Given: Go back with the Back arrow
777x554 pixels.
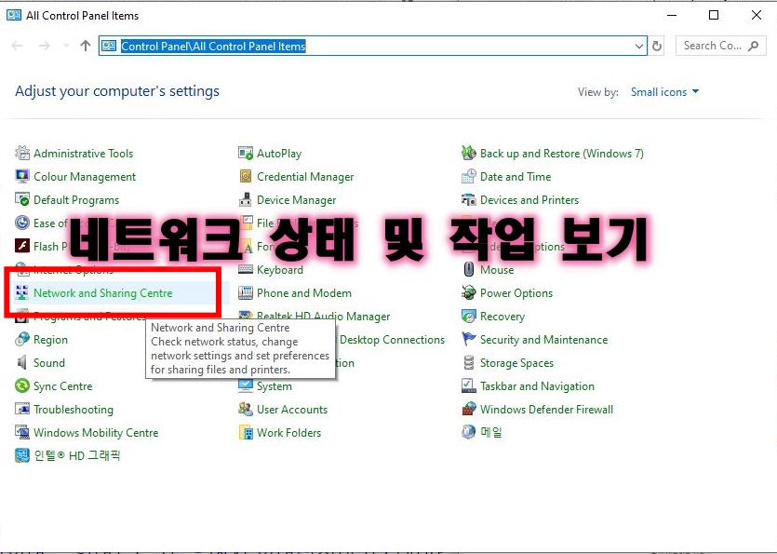Looking at the screenshot, I should (18, 46).
